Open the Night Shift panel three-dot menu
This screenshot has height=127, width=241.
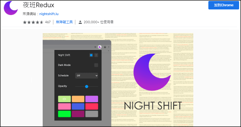[x=96, y=55]
